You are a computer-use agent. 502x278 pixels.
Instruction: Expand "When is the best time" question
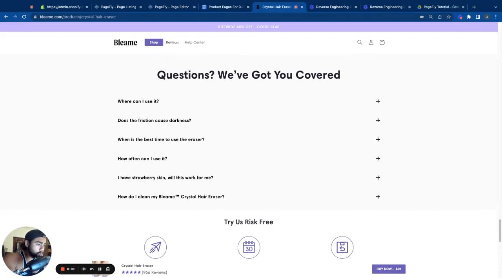[249, 139]
